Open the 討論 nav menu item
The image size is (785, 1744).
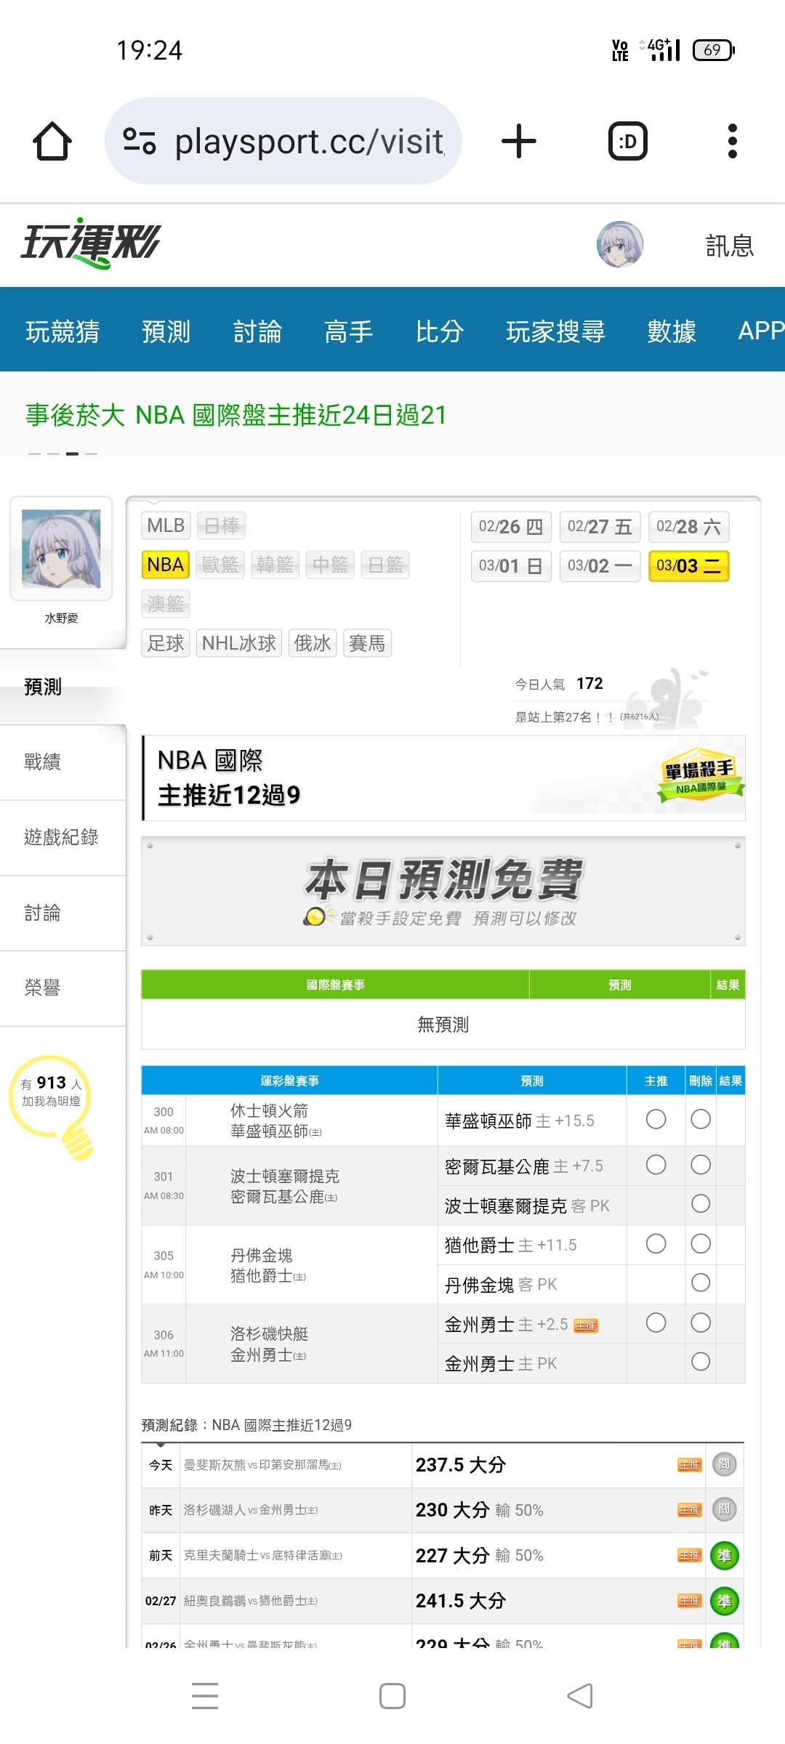pos(257,331)
